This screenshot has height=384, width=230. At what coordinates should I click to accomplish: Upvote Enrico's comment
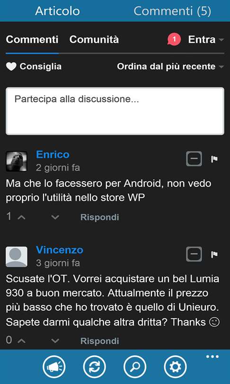21,217
